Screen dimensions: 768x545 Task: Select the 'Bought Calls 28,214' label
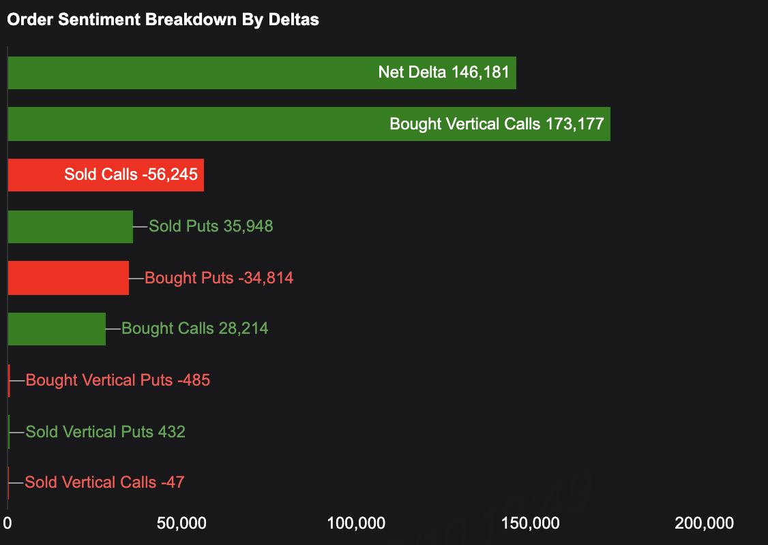(194, 329)
